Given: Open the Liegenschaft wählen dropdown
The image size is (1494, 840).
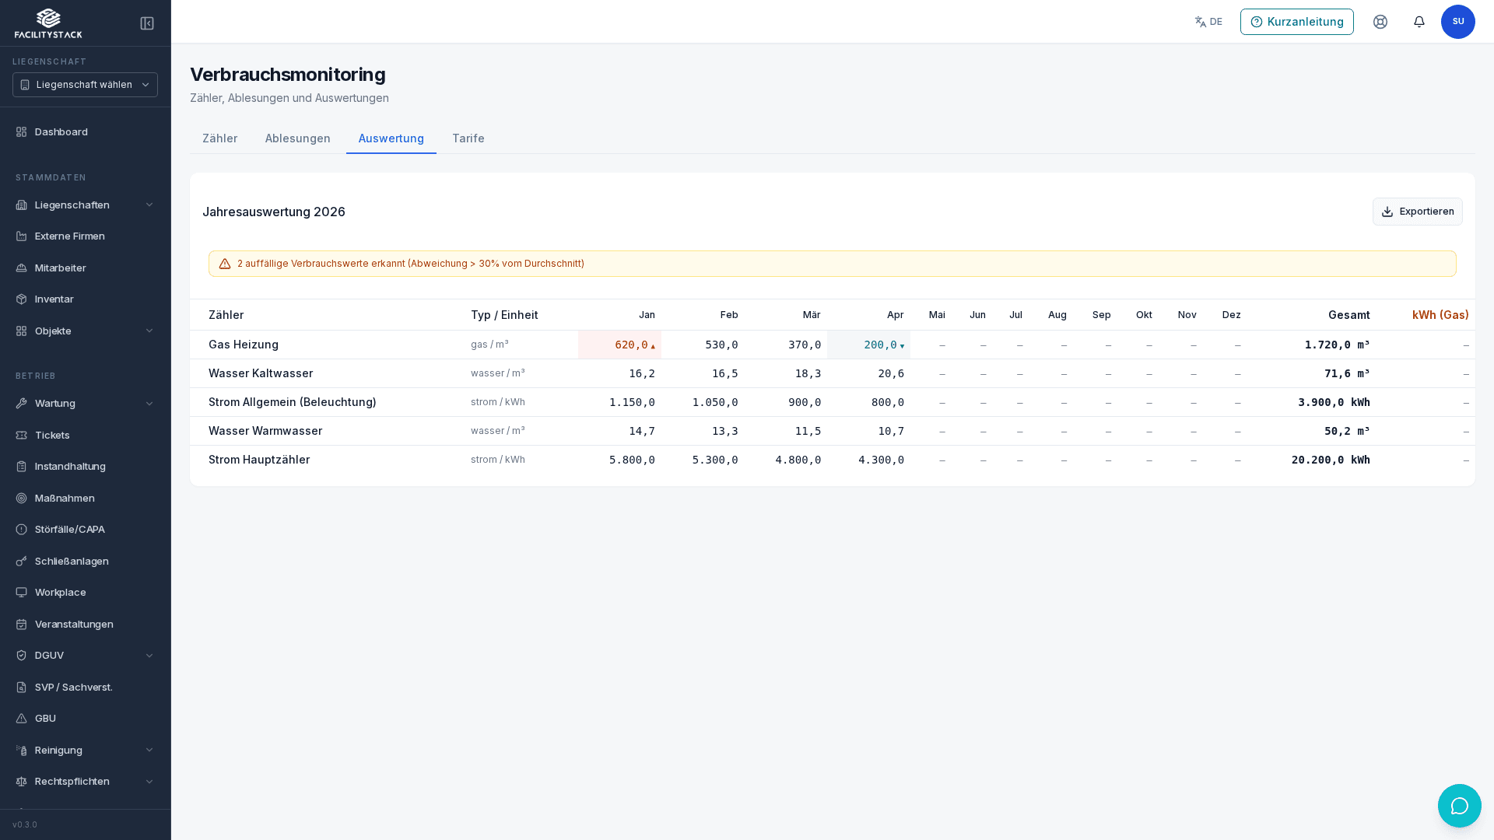Looking at the screenshot, I should [85, 85].
